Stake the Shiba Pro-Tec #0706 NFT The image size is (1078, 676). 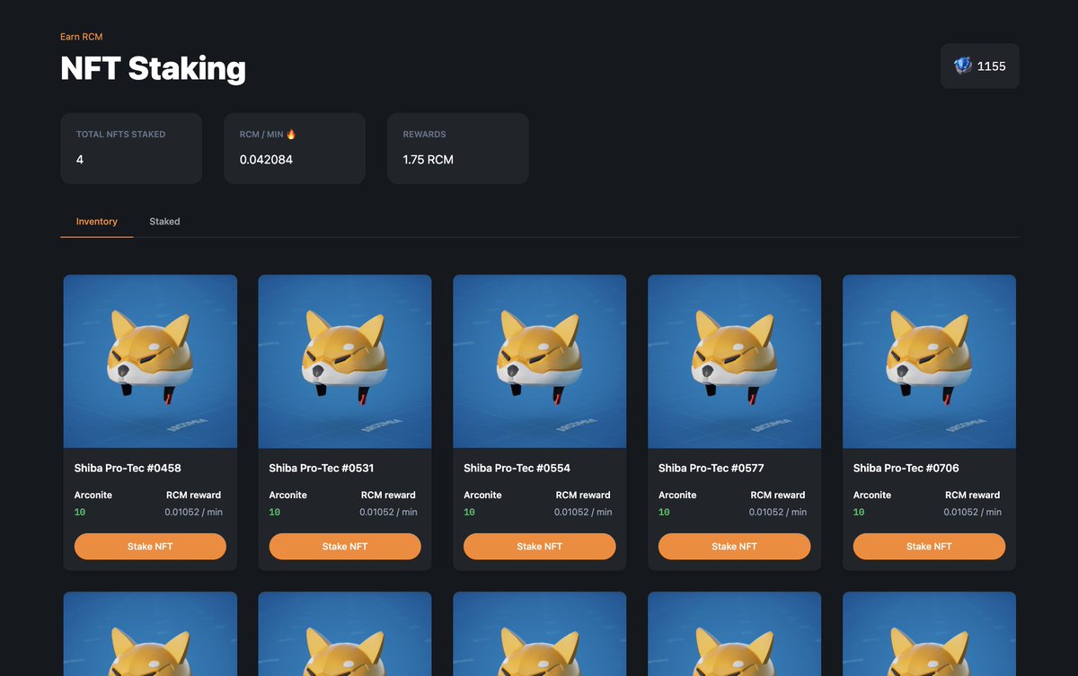click(929, 546)
